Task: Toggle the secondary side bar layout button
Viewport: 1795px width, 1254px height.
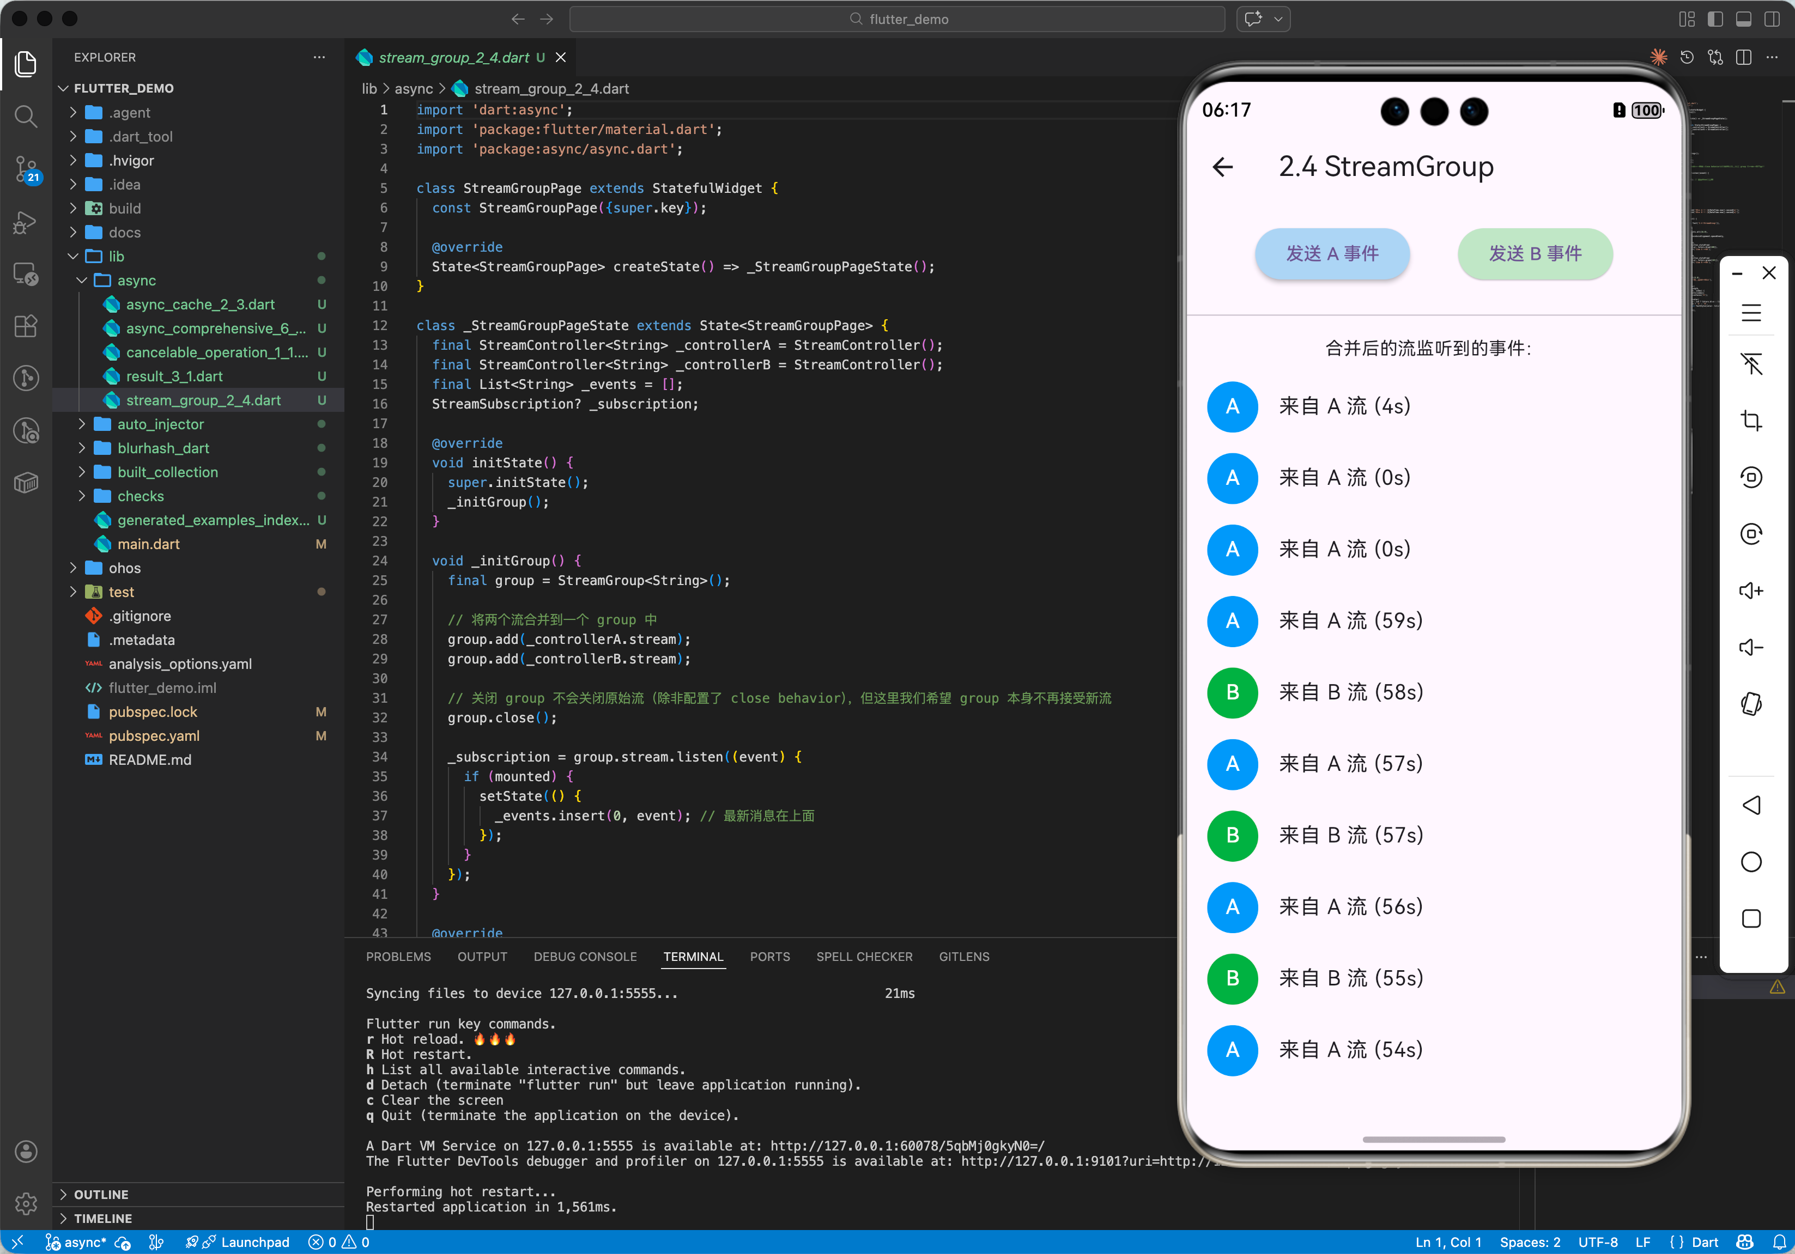Action: pyautogui.click(x=1772, y=19)
